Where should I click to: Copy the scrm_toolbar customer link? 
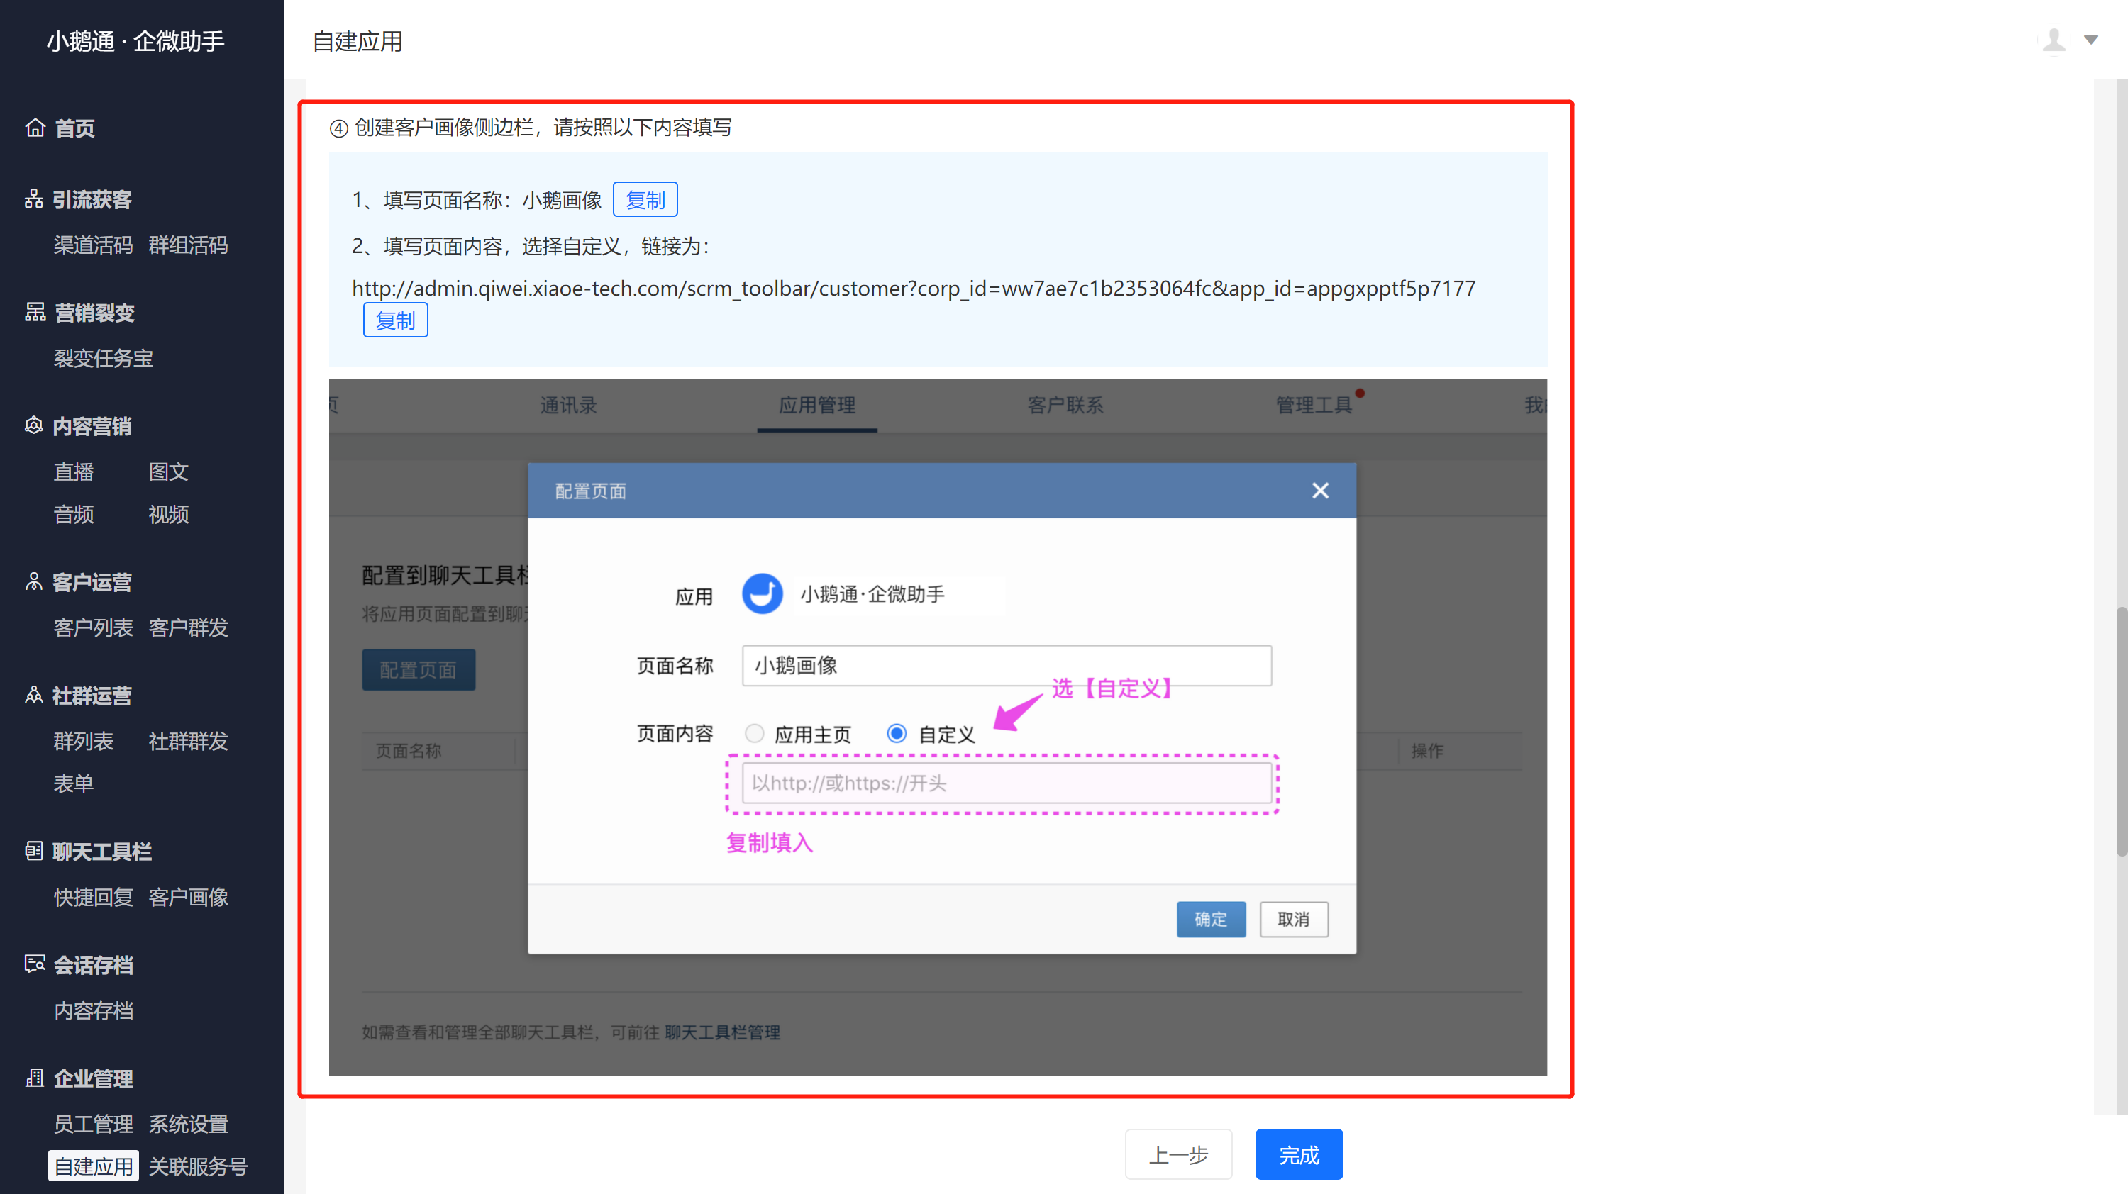pyautogui.click(x=395, y=320)
